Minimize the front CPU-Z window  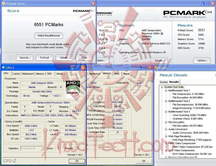click(x=73, y=68)
